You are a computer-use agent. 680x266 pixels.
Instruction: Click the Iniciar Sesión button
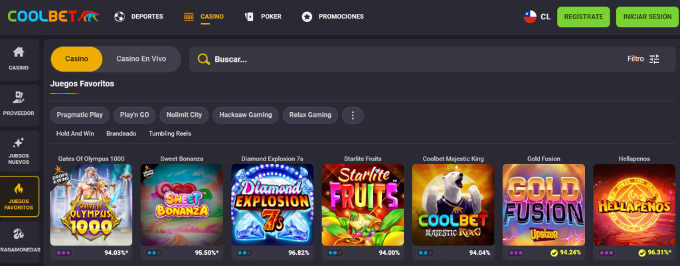click(x=647, y=17)
